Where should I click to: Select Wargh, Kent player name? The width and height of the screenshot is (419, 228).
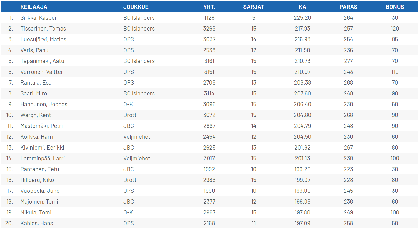(36, 115)
